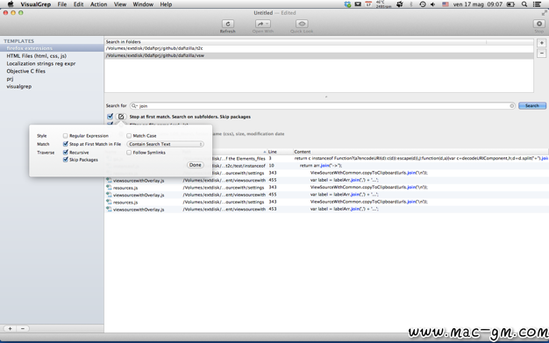Screen dimensions: 549x343
Task: Toggle checkbox beside Stop at first match summary
Action: coord(110,117)
